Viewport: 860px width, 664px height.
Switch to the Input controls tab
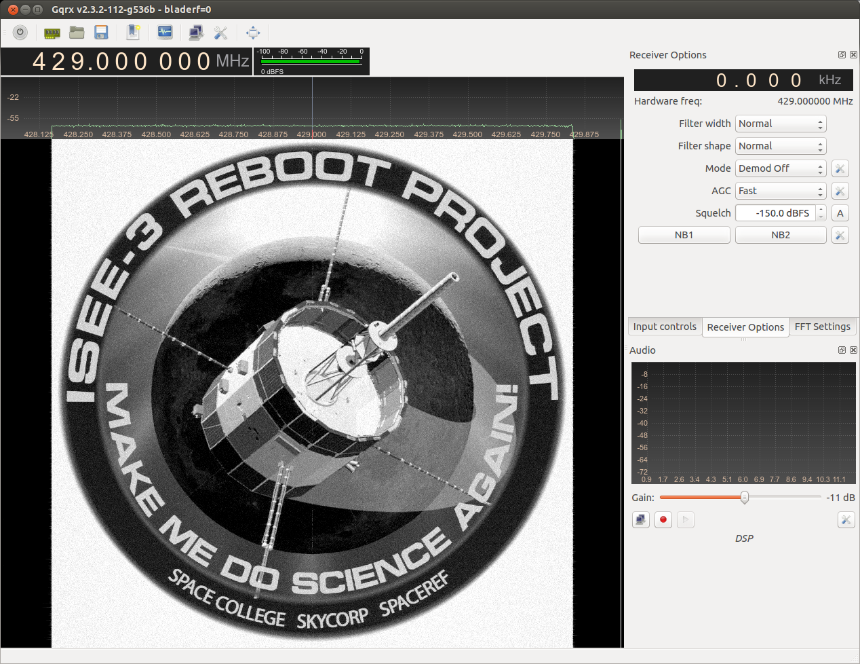coord(664,327)
